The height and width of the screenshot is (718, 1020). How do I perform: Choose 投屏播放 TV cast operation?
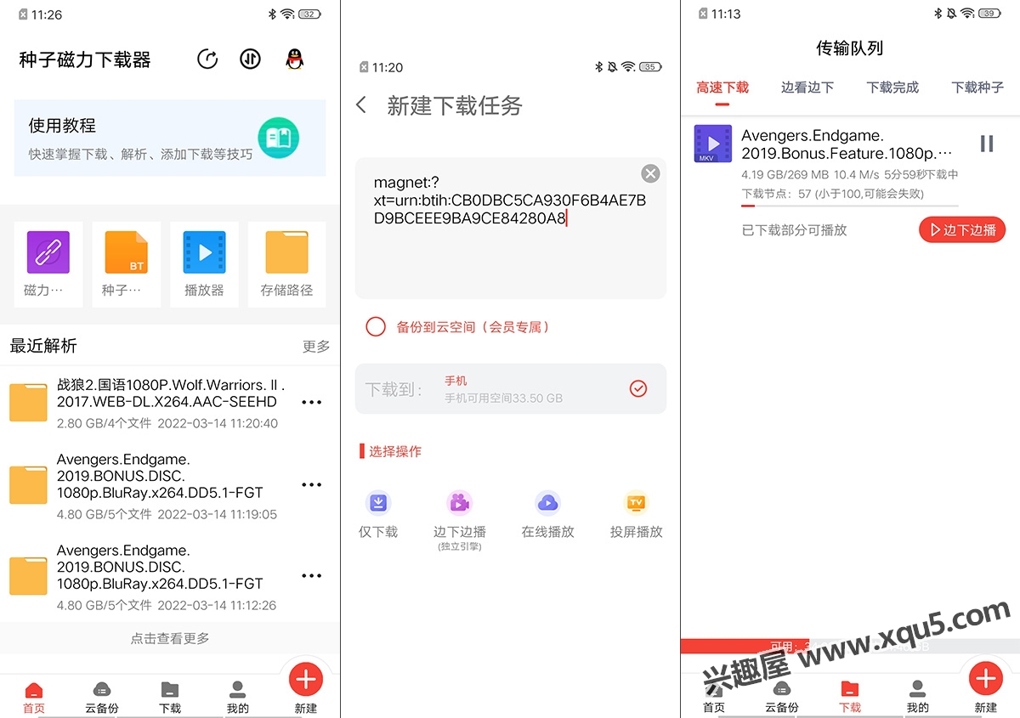click(x=637, y=516)
